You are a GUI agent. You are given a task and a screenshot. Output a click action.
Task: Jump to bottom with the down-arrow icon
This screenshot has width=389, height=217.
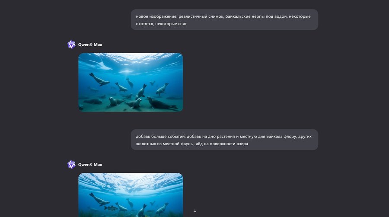pos(195,211)
